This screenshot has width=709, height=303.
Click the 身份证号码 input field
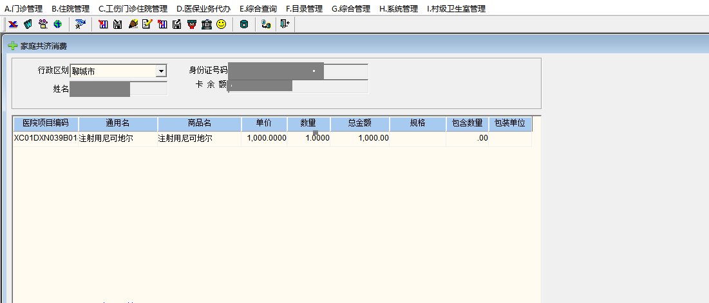[x=298, y=71]
